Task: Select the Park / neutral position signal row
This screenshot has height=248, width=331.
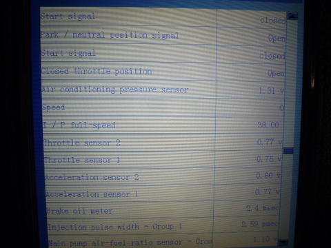Action: point(163,36)
